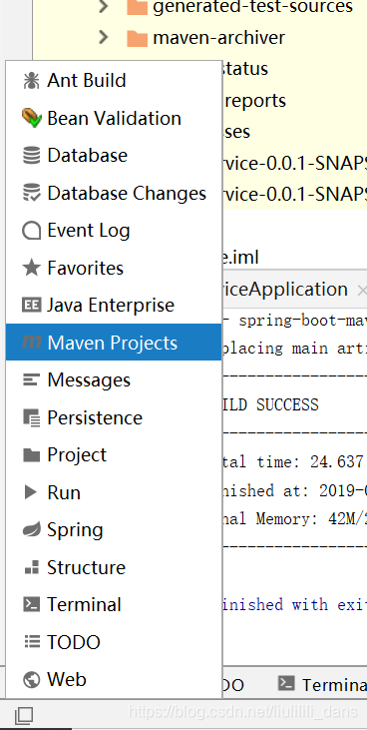
Task: Click the Run play triangle icon
Action: pyautogui.click(x=31, y=492)
